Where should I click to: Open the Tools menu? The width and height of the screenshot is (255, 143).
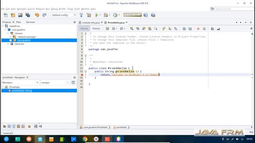tap(77, 9)
